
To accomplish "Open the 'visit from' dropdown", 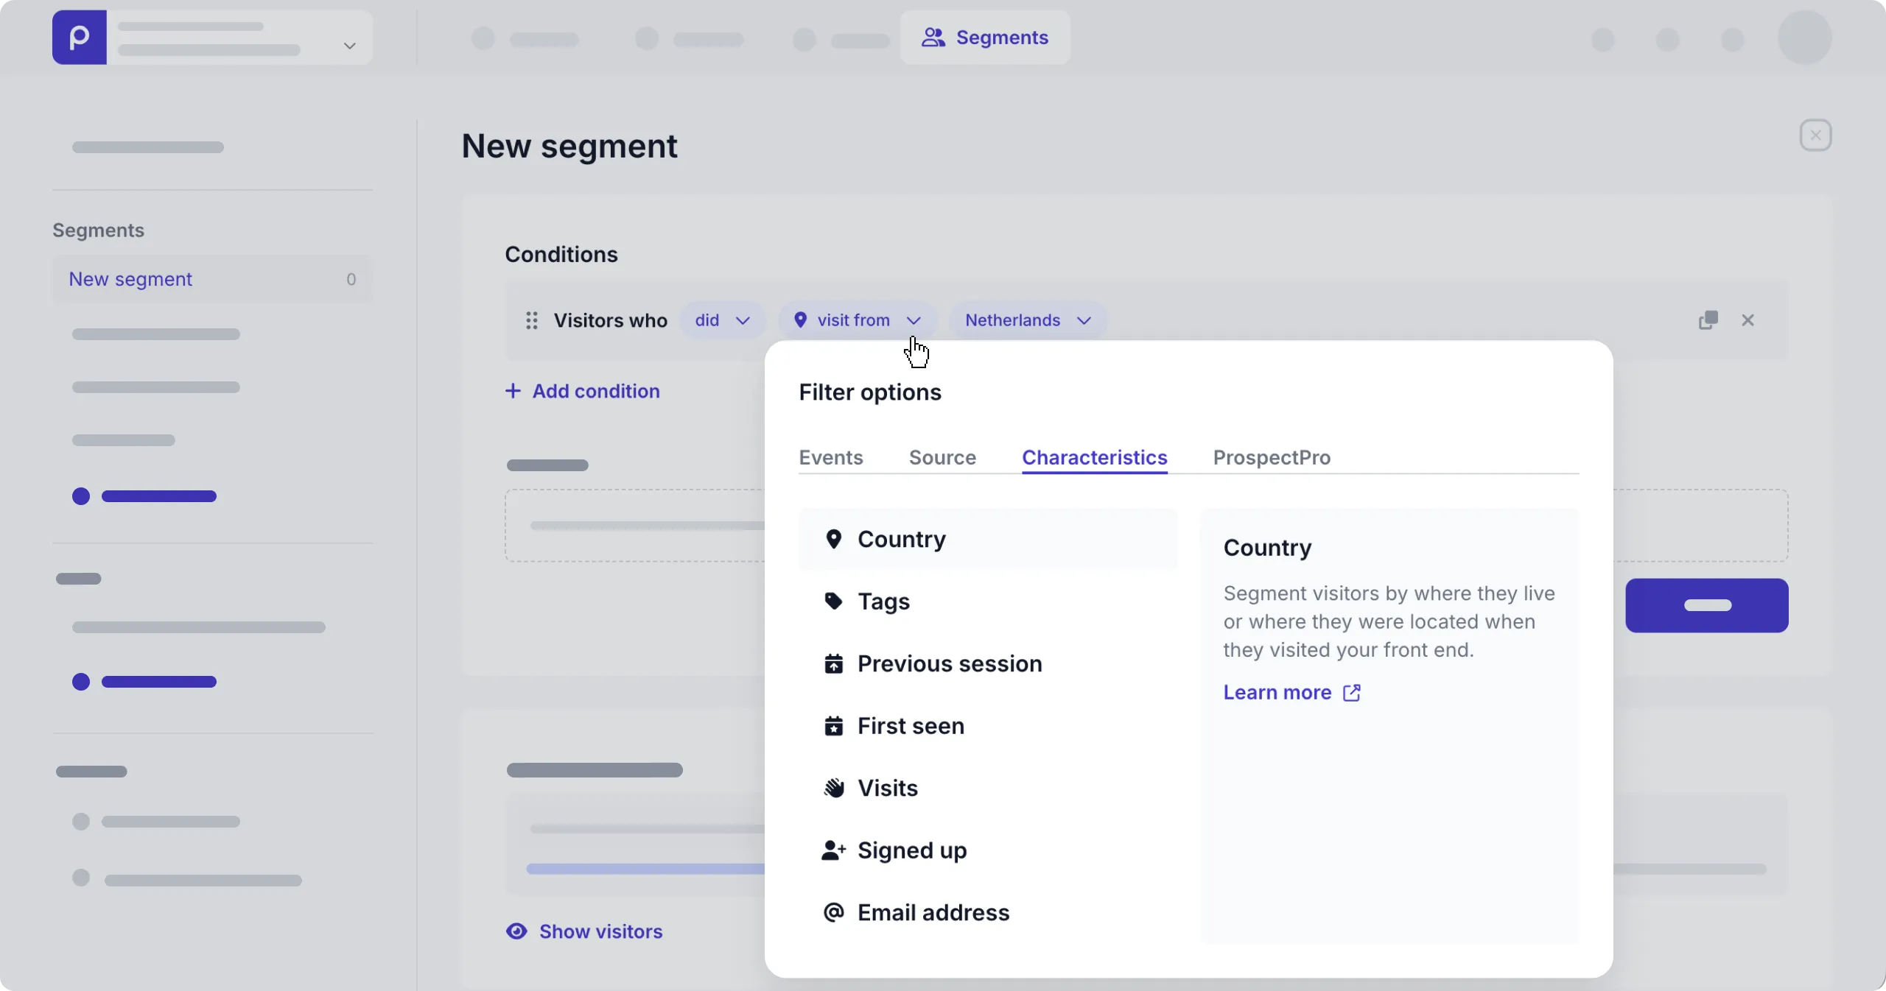I will (x=858, y=320).
